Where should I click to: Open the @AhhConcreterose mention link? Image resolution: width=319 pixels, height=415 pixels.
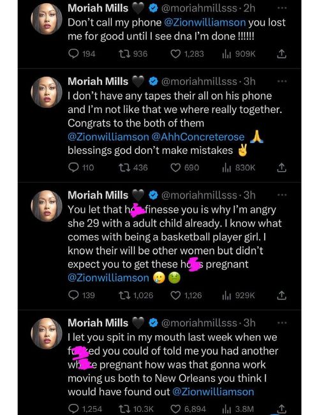[x=198, y=137]
